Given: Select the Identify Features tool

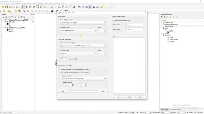Looking at the screenshot, I should click(x=79, y=7).
